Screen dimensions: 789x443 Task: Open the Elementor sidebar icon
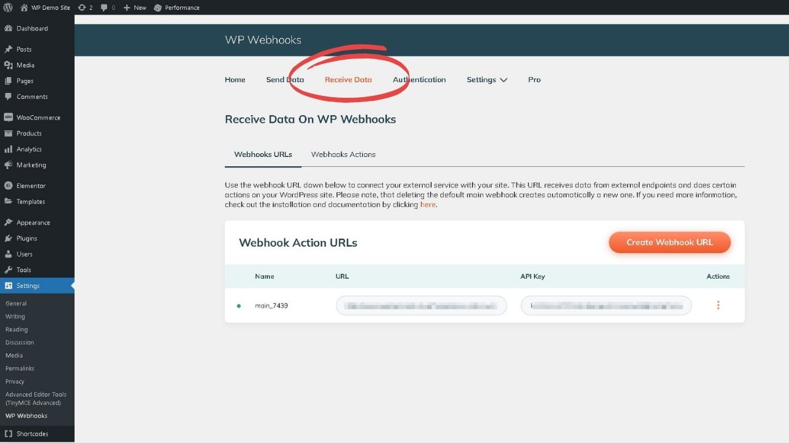(8, 186)
